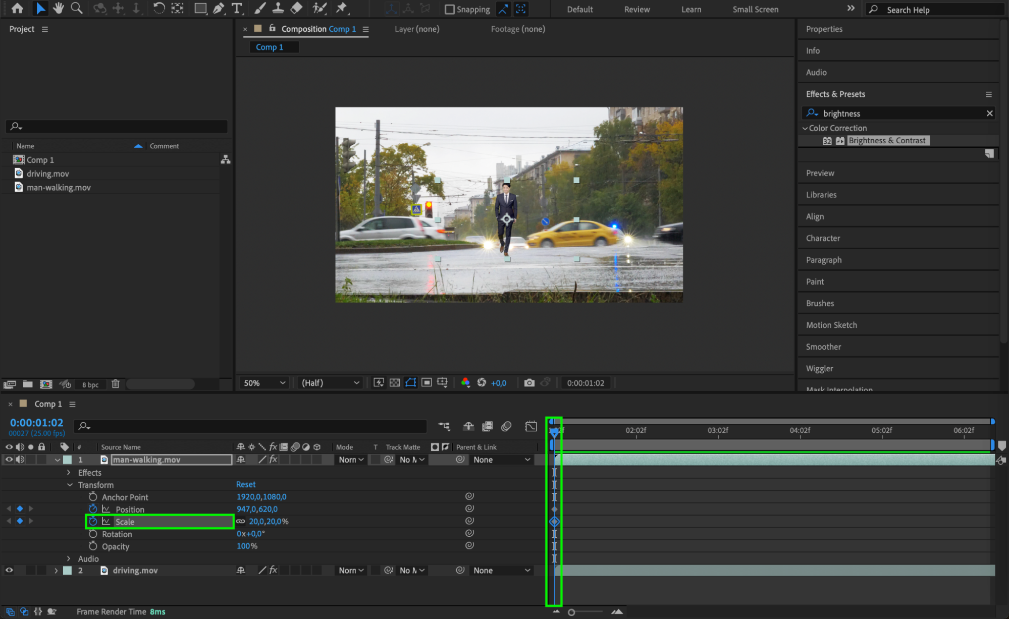Image resolution: width=1009 pixels, height=619 pixels.
Task: Open the Footage (none) tab
Action: [x=518, y=29]
